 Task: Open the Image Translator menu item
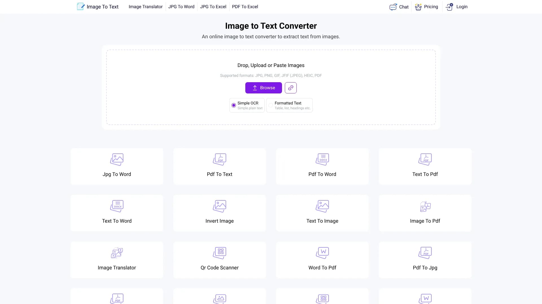click(x=145, y=6)
